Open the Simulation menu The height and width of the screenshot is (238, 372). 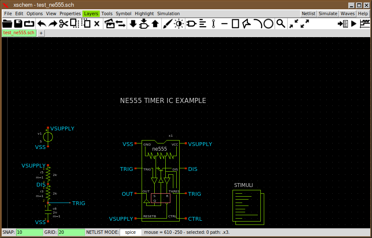click(168, 14)
